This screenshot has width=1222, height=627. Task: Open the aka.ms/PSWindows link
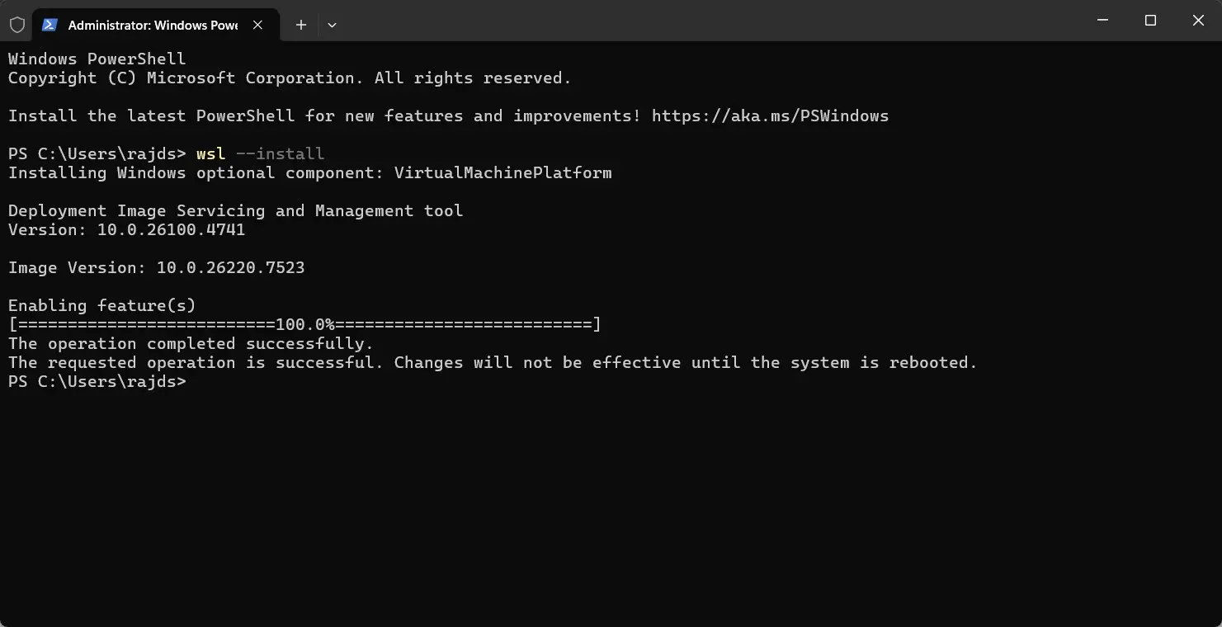770,115
